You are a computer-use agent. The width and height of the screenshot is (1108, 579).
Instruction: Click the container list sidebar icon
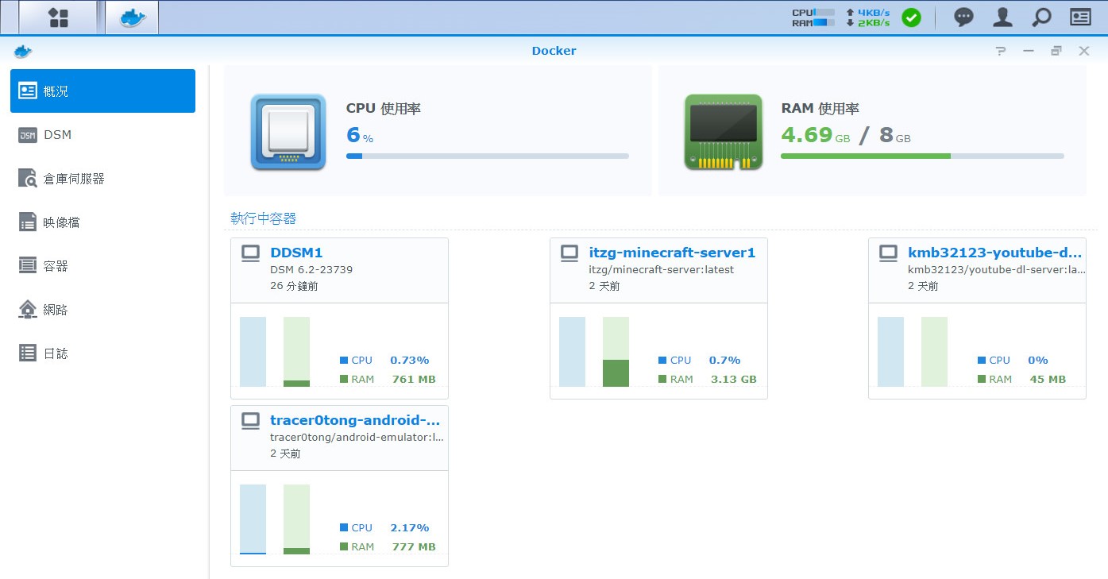28,265
